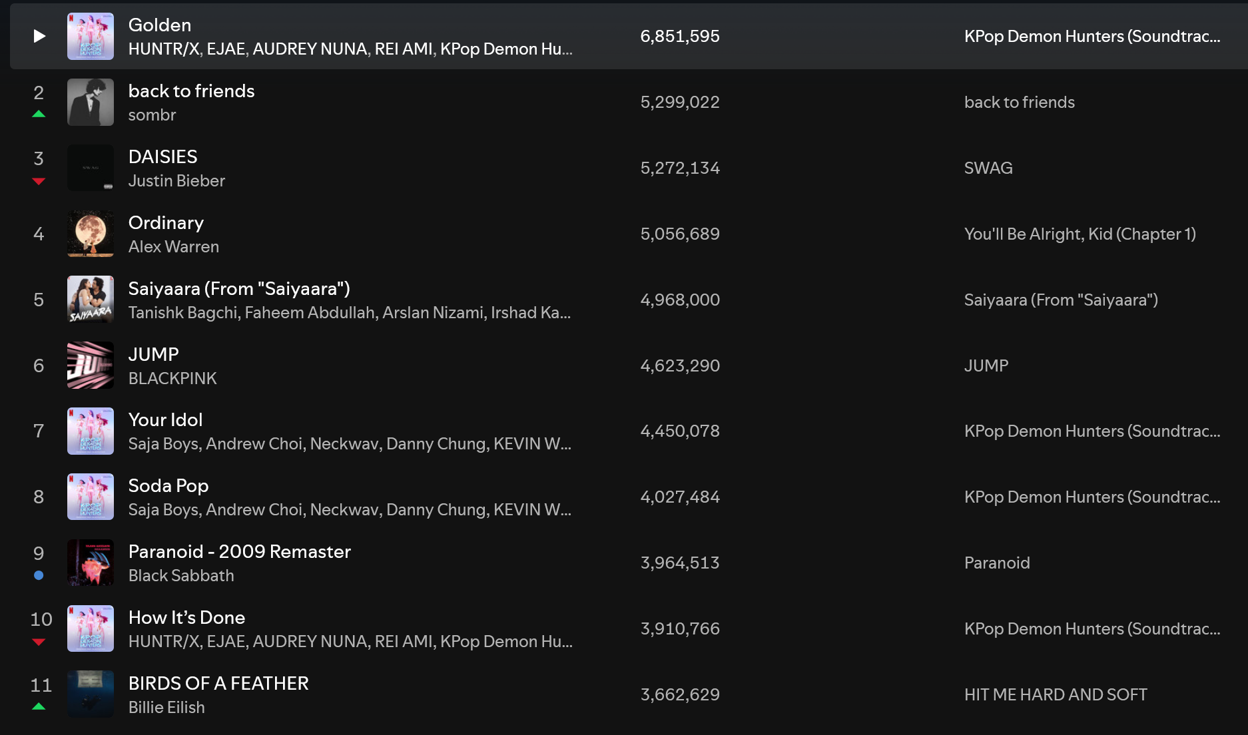
Task: Open the Golden track title
Action: [160, 25]
